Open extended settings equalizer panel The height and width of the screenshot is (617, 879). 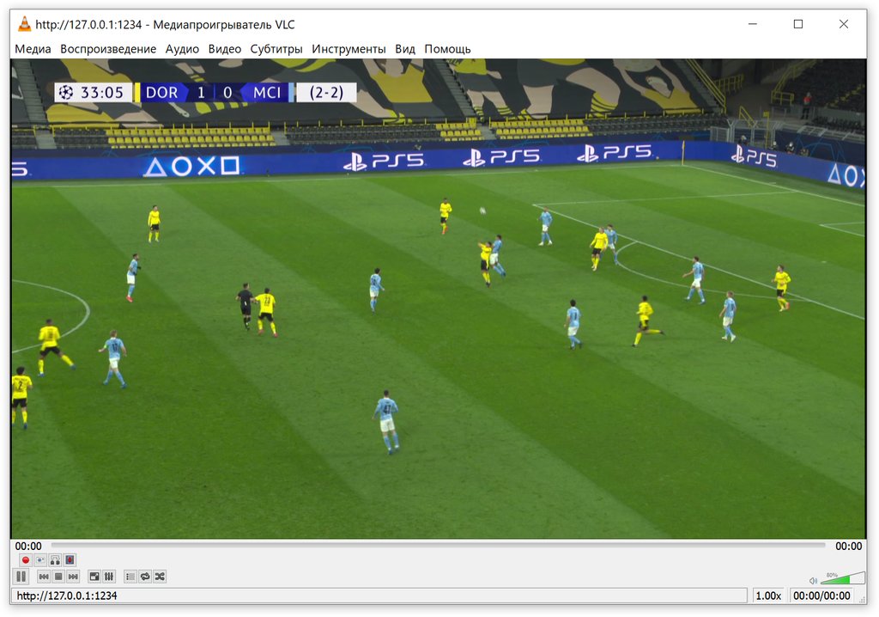110,577
